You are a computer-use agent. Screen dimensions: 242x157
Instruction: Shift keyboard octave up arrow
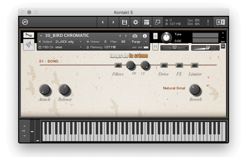click(25, 126)
